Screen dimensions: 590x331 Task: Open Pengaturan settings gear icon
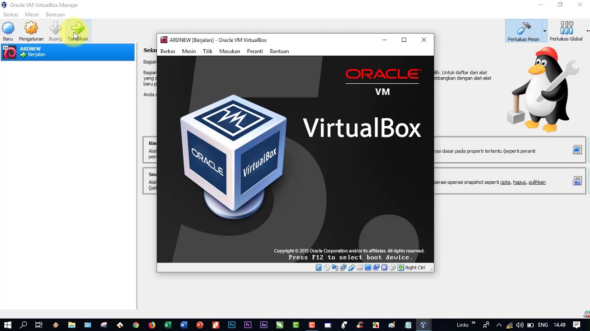[x=31, y=29]
